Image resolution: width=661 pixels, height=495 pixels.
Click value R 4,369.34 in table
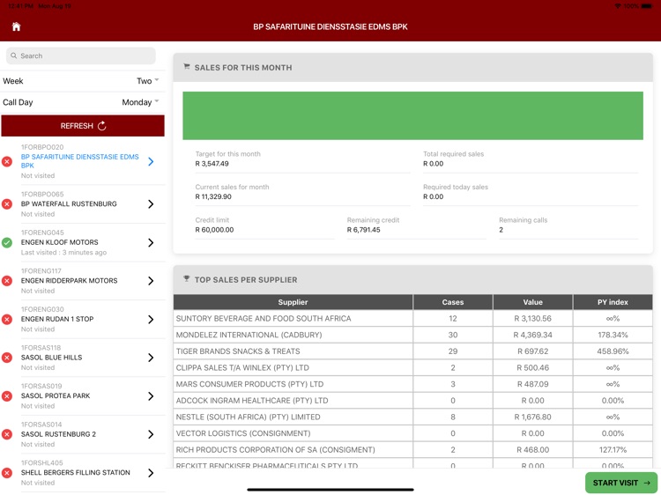533,335
